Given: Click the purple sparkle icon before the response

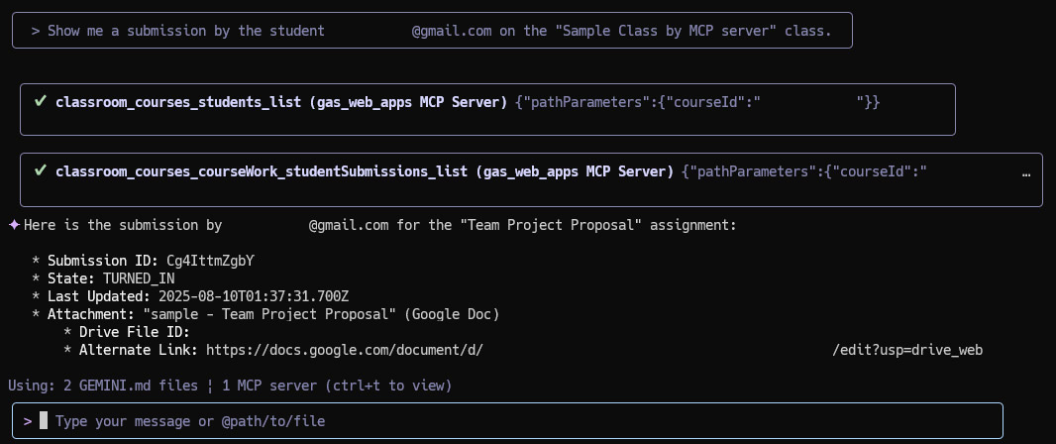Looking at the screenshot, I should point(14,225).
